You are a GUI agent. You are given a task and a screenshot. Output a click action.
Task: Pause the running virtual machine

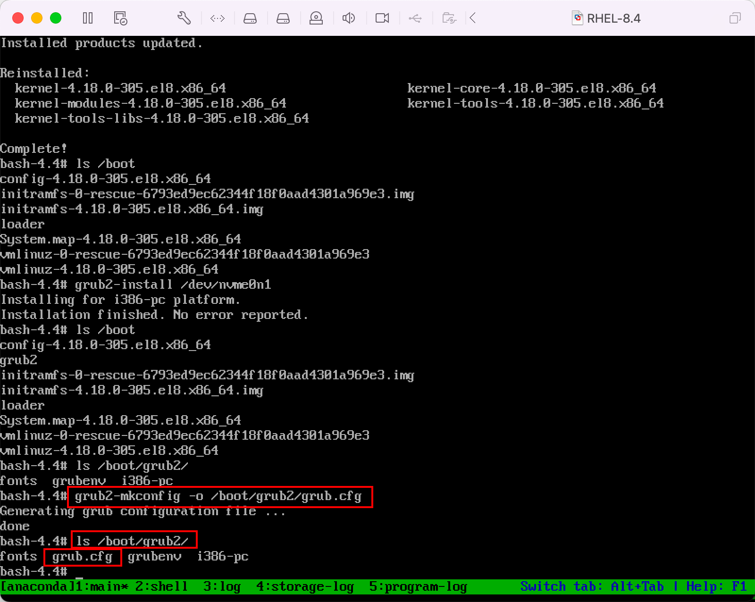[x=88, y=18]
